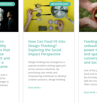Click the » arrow beside the right READ MORE
The height and width of the screenshot is (103, 97).
coord(96,92)
